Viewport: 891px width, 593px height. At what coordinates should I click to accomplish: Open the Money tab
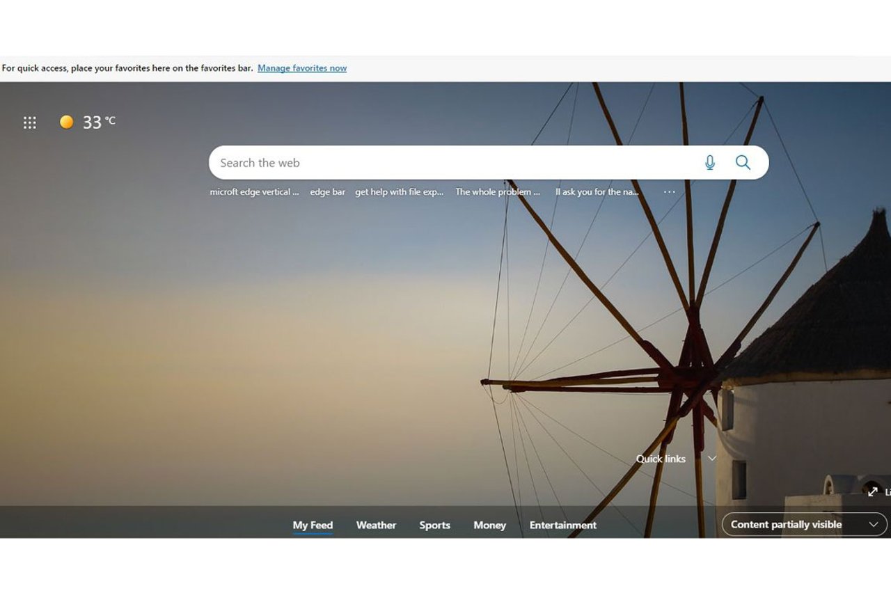[489, 525]
